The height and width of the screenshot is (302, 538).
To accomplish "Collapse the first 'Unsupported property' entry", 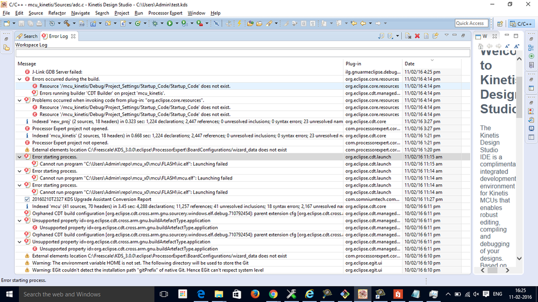I will [x=19, y=220].
